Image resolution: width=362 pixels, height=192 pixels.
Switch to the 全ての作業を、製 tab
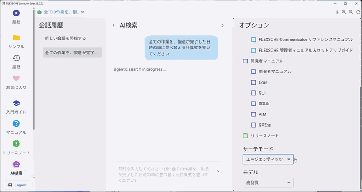[62, 12]
